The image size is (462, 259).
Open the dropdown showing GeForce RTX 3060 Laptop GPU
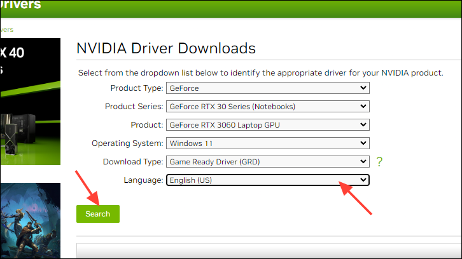(267, 125)
